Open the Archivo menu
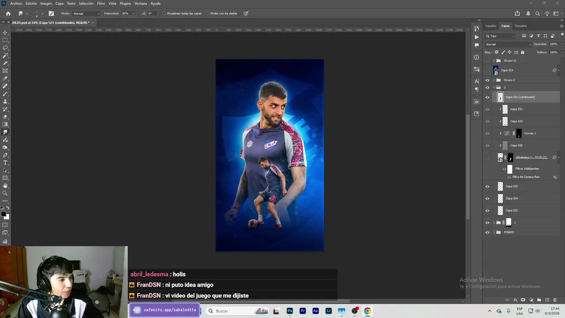 pyautogui.click(x=16, y=4)
